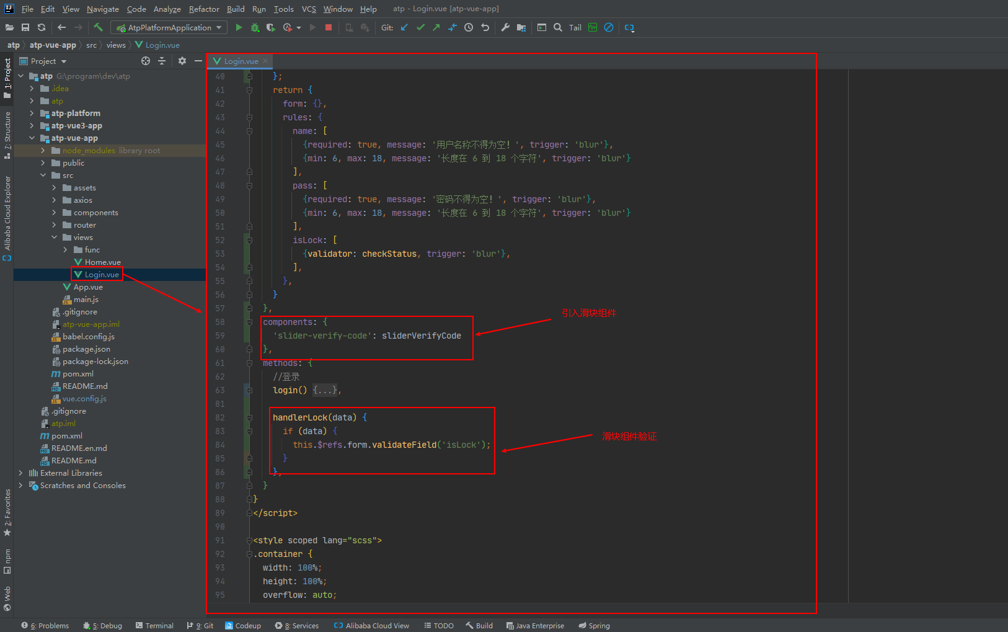The height and width of the screenshot is (632, 1008).
Task: Toggle the Alibaba Cloud Explorer side panel
Action: [x=7, y=218]
